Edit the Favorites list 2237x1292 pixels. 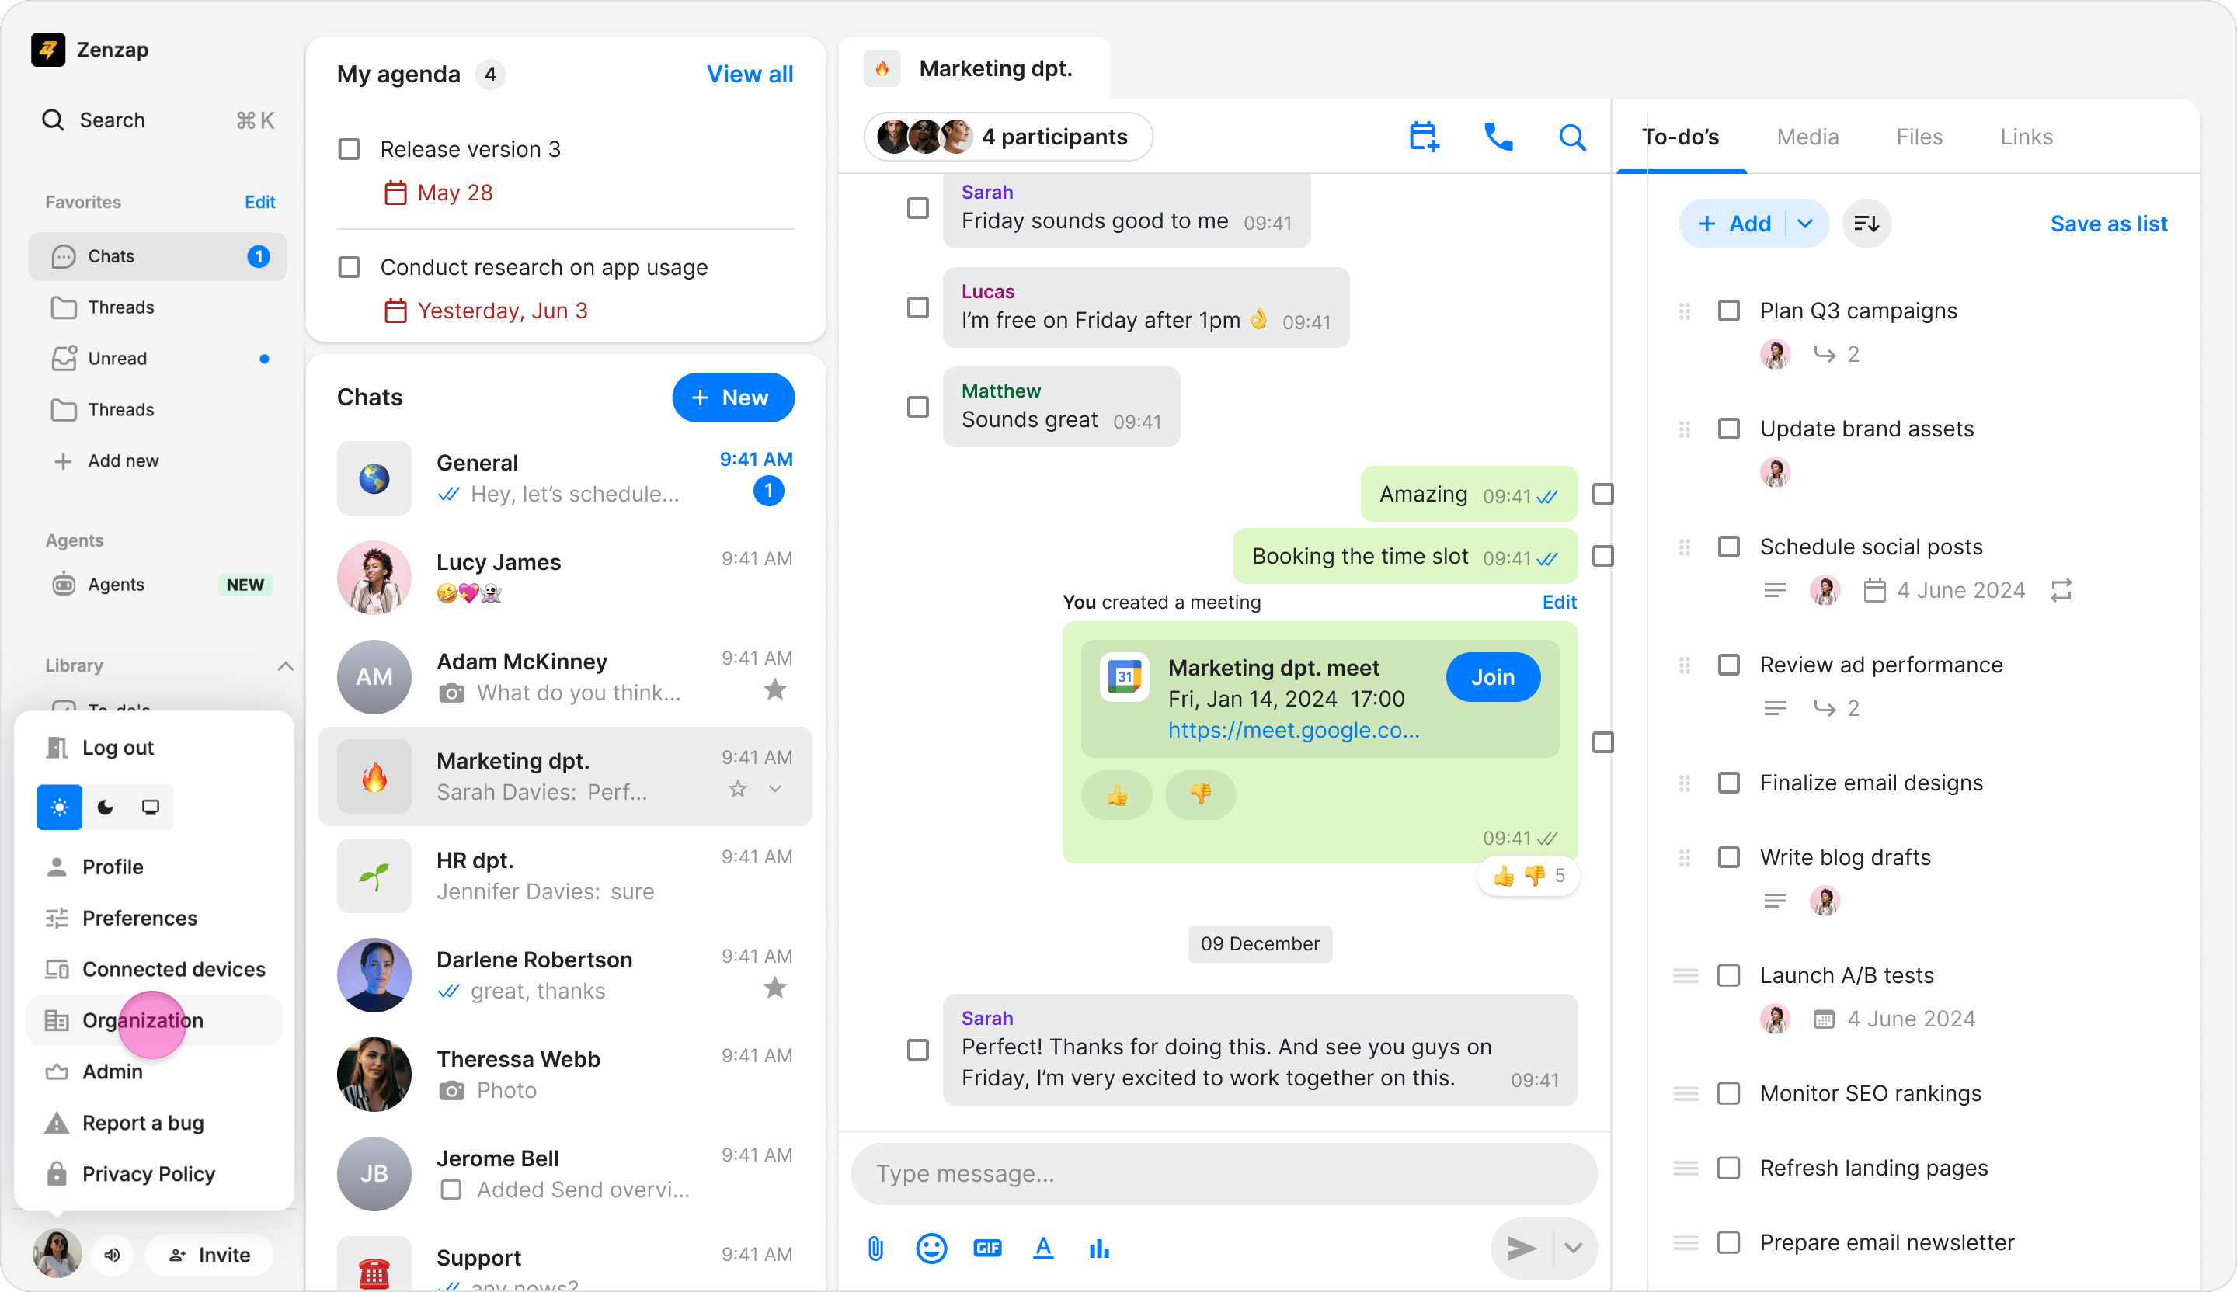[259, 203]
